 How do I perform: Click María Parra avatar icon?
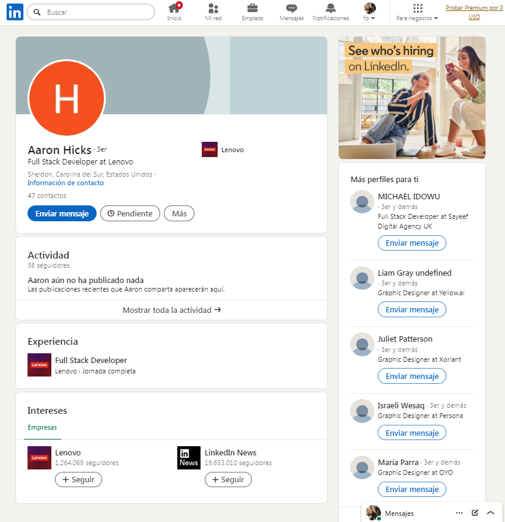[362, 468]
